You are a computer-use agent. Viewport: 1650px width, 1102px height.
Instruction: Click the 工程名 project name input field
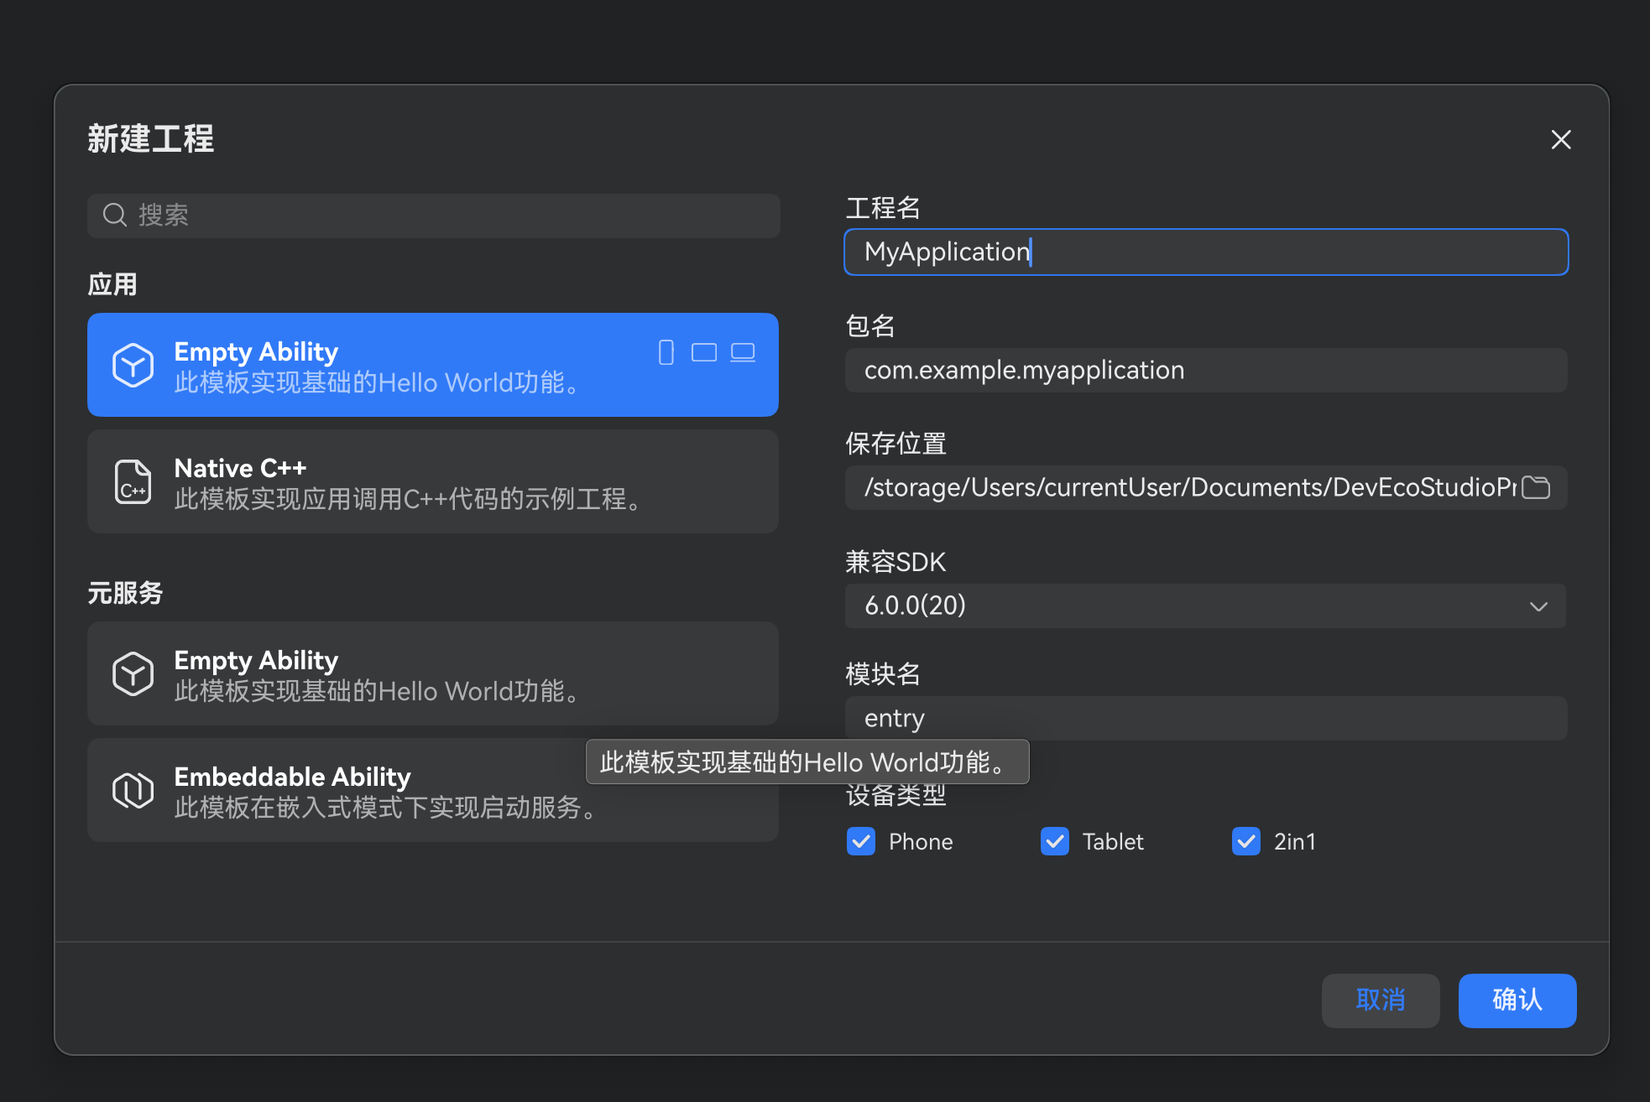[1206, 252]
